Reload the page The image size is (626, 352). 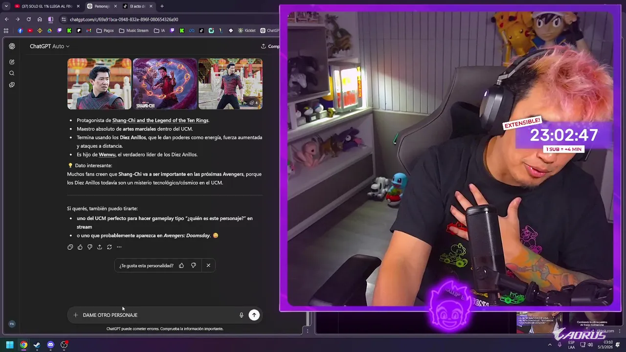[28, 20]
